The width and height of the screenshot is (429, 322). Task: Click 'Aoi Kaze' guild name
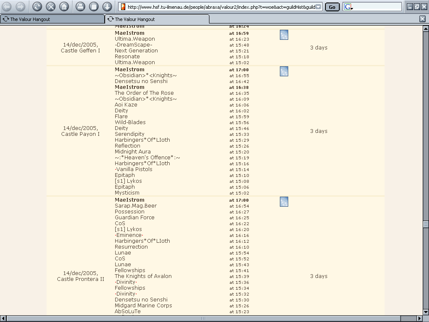point(126,105)
